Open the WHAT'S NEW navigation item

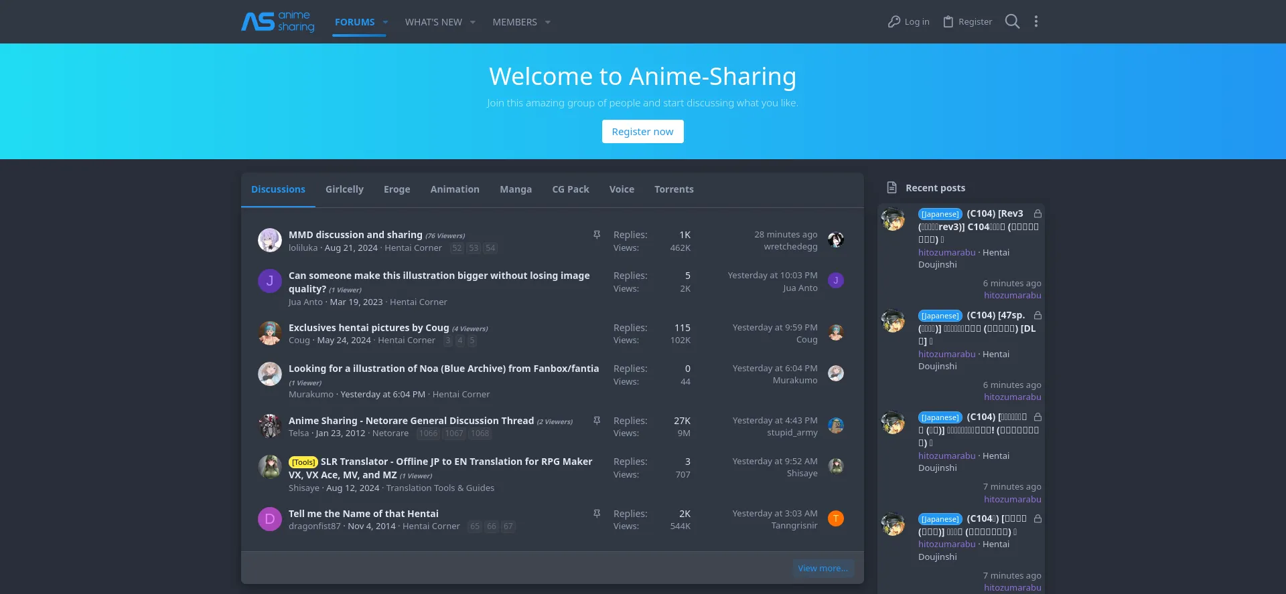coord(433,22)
